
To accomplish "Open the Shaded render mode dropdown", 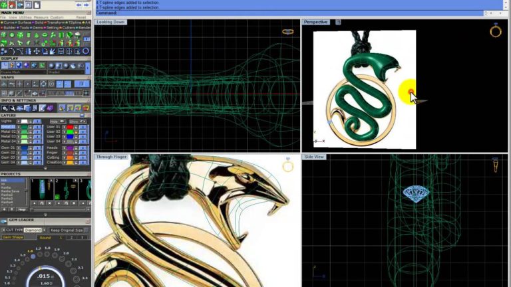I will point(66,72).
